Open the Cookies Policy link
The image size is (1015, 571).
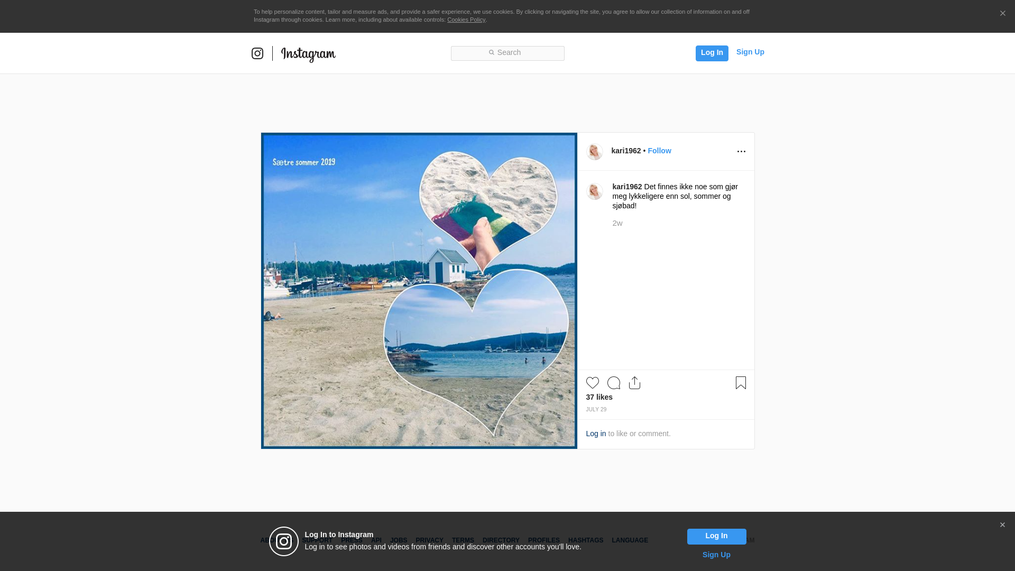466,20
